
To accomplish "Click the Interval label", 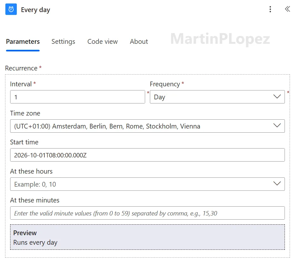I will tap(21, 84).
